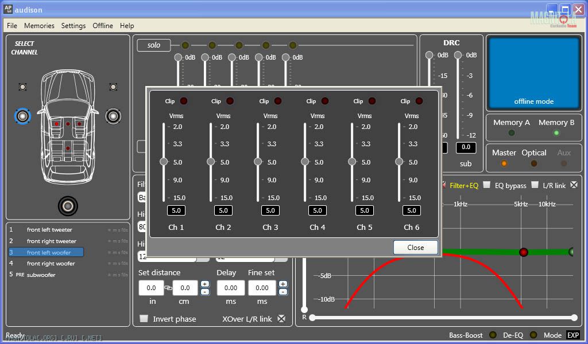Toggle the L/R link checkbox above the graph
This screenshot has width=588, height=344.
[x=574, y=185]
